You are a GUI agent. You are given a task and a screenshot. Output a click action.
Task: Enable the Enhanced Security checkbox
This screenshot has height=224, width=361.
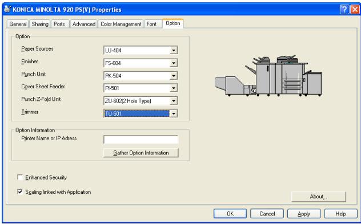(20, 177)
